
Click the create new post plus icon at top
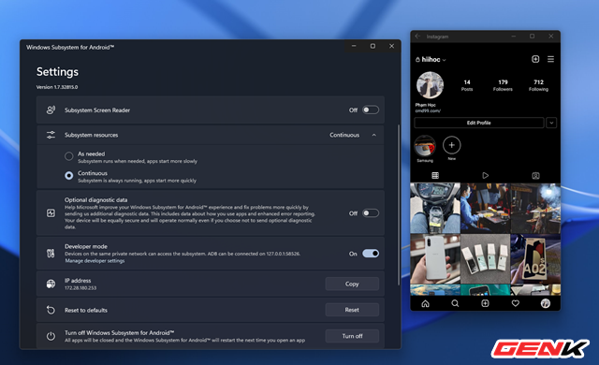coord(535,59)
